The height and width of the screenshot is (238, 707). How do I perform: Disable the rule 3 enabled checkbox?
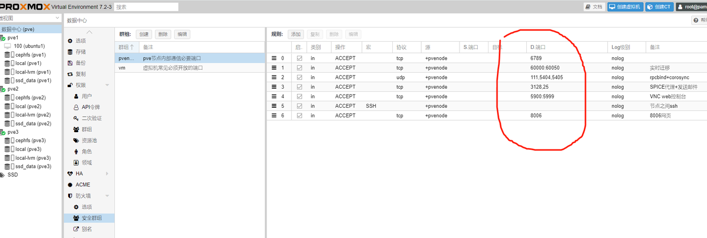(299, 87)
